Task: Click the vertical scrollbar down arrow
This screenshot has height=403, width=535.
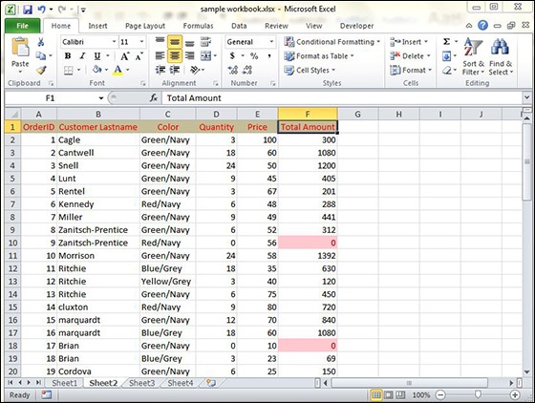Action: [x=526, y=372]
